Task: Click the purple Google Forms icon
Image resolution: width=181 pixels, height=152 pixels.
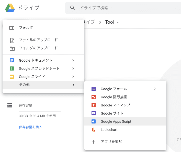Action: pos(94,89)
